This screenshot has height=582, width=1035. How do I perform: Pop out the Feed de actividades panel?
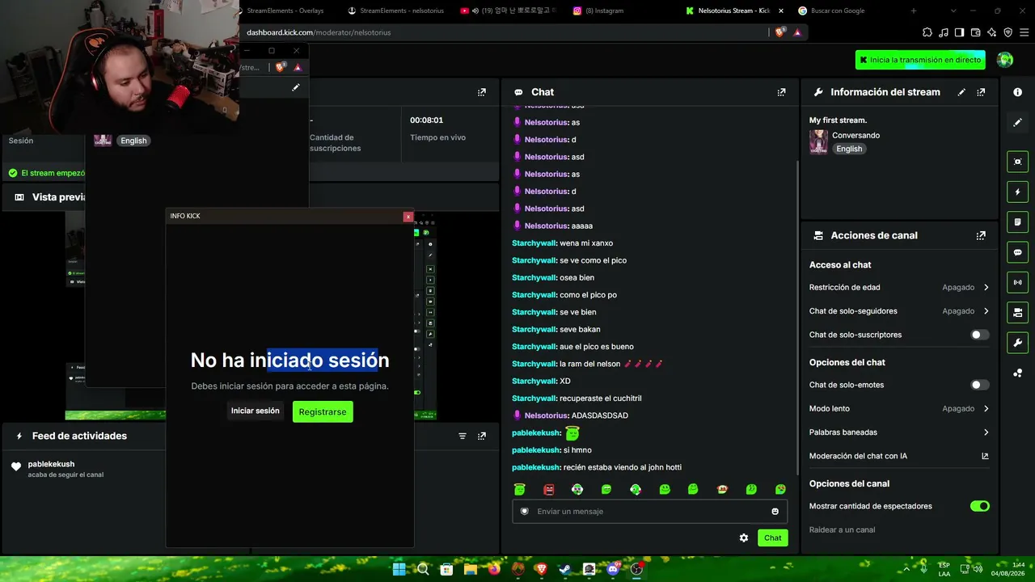tap(482, 436)
